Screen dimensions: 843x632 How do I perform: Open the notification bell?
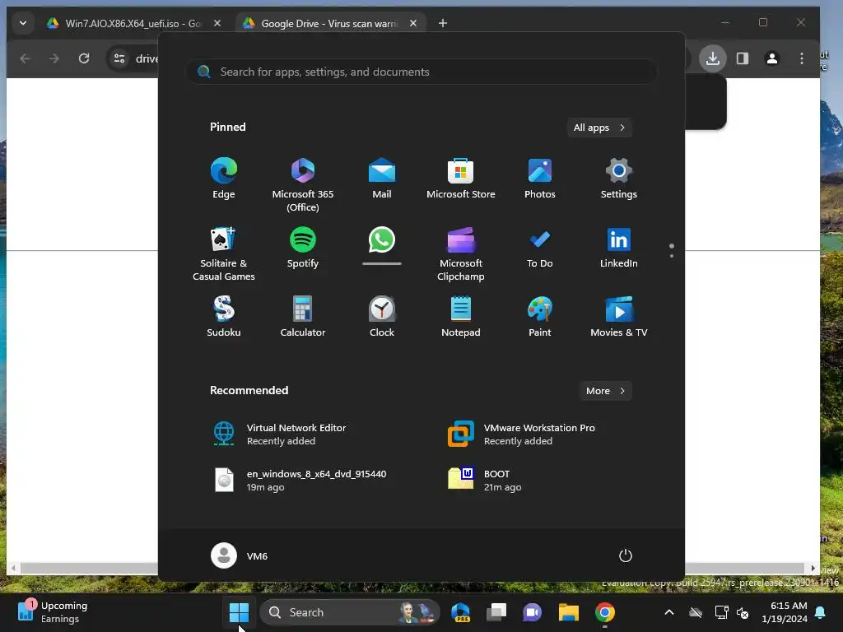click(x=821, y=612)
